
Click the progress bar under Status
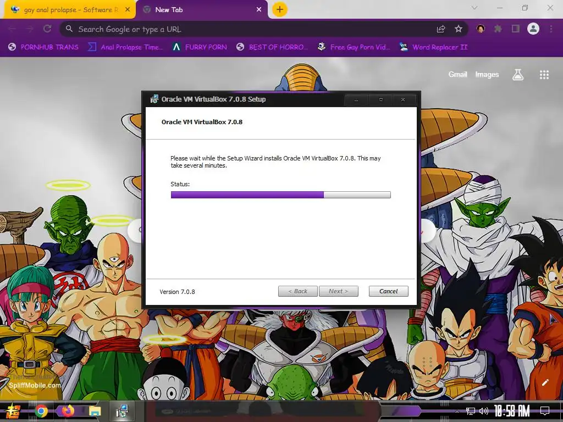click(280, 195)
